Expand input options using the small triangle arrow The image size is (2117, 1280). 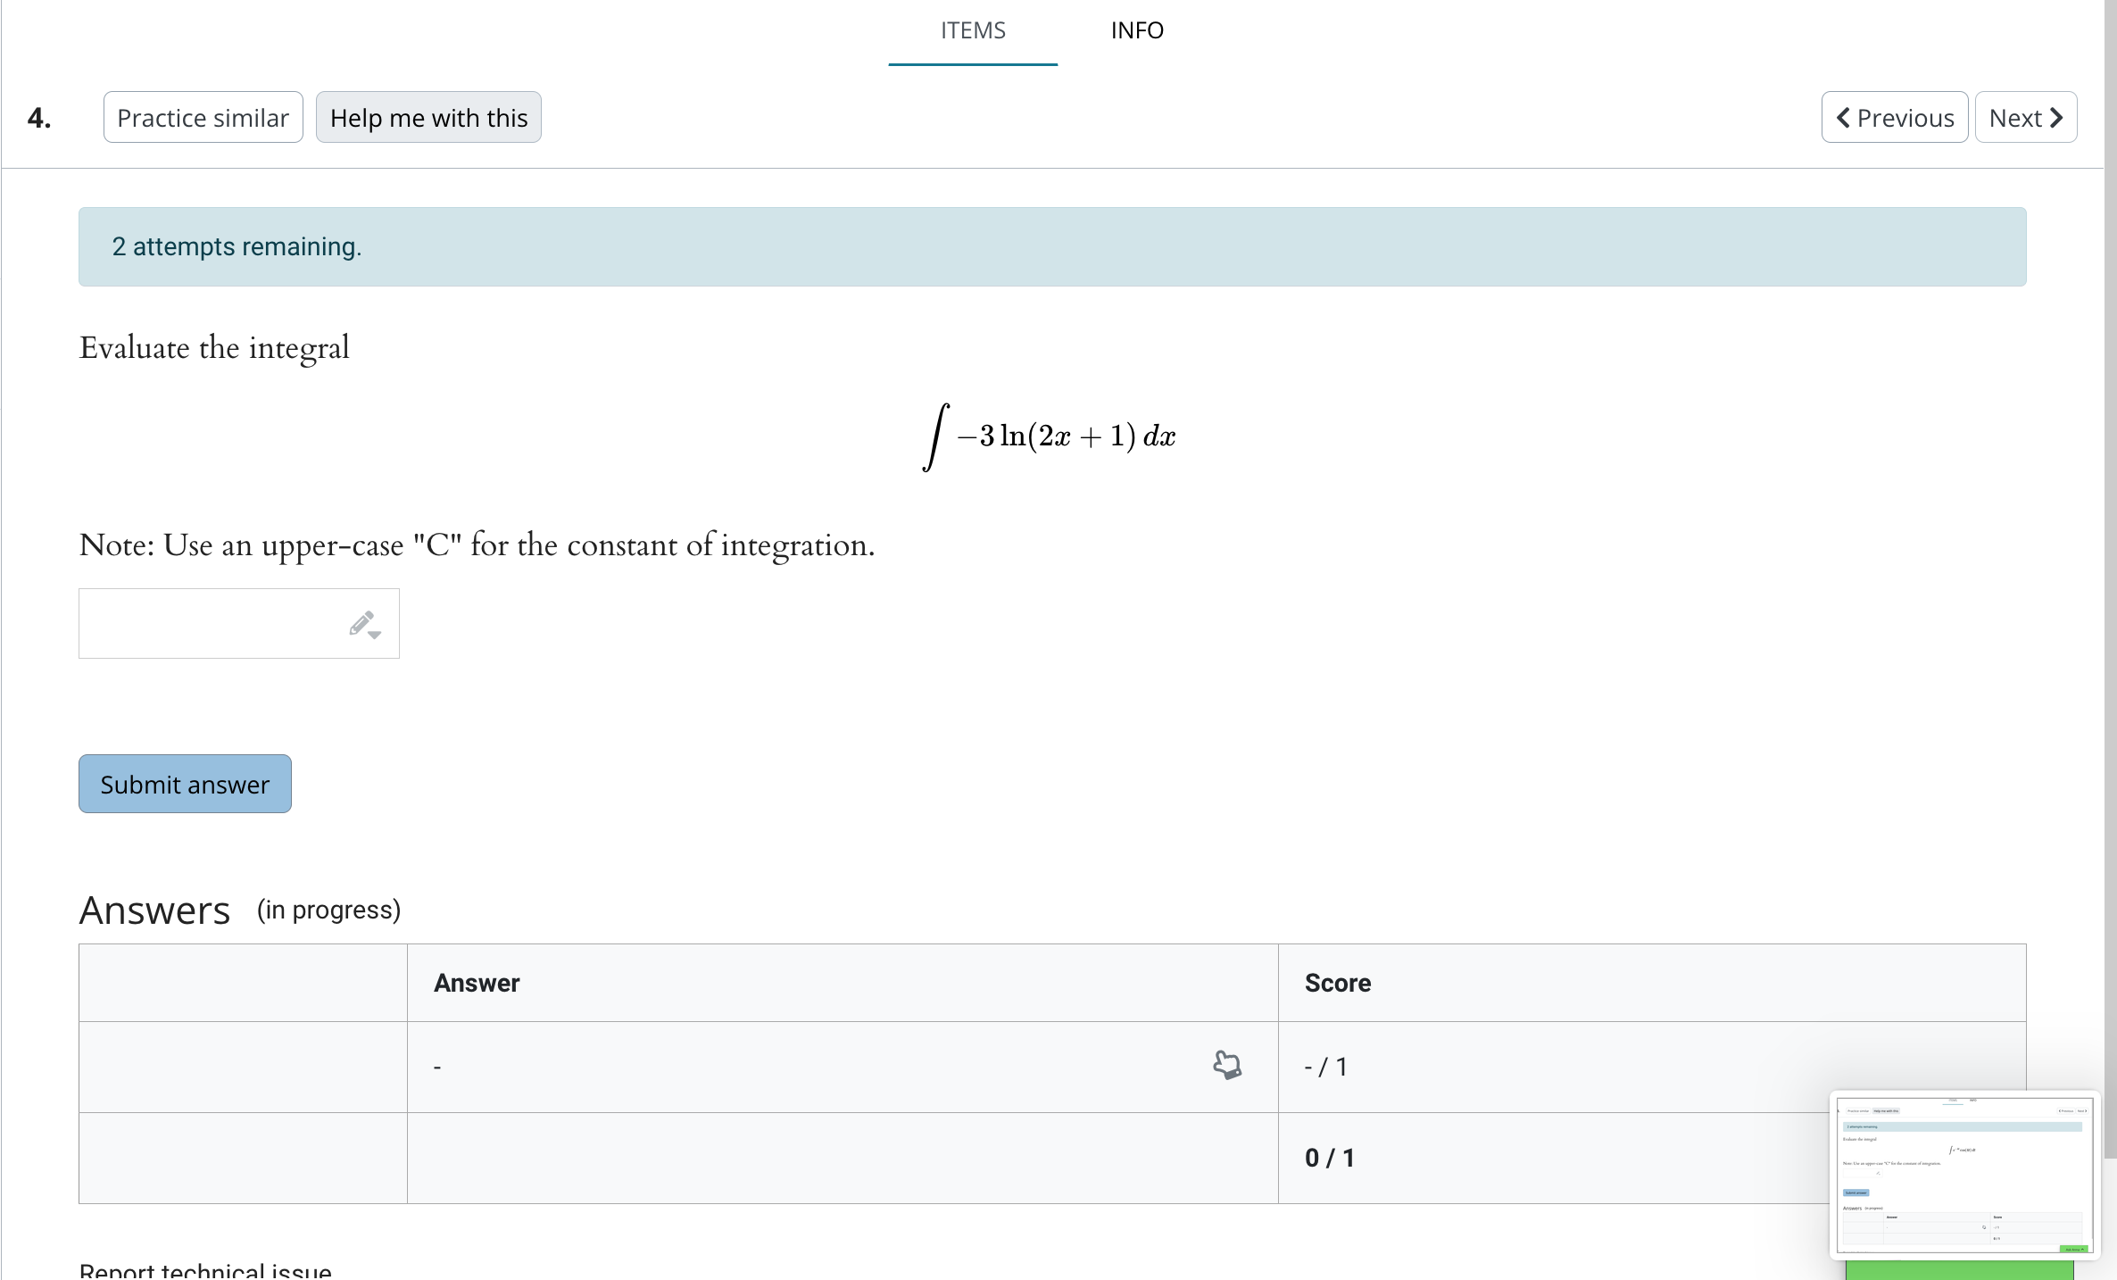pyautogui.click(x=375, y=634)
